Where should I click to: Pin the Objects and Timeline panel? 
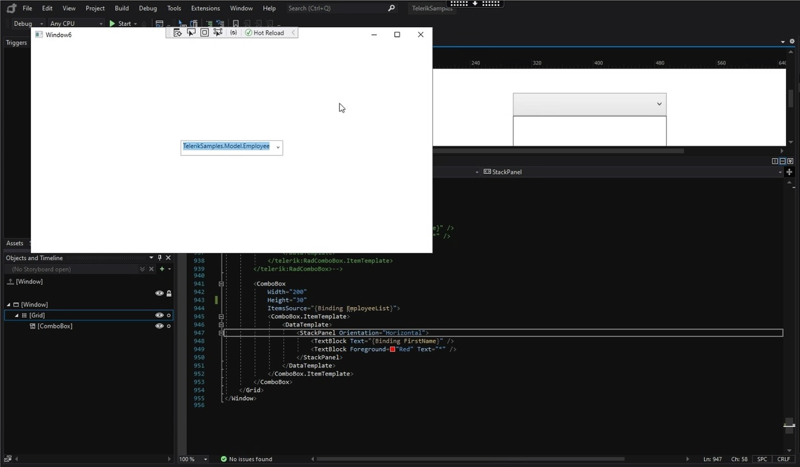pos(160,258)
